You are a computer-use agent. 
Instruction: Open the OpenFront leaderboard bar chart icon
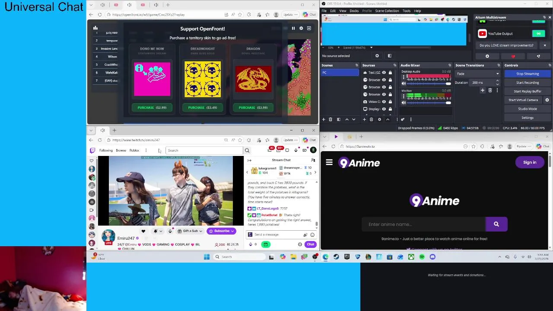coord(95,28)
